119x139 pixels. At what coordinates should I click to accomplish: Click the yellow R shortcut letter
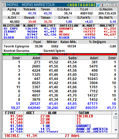click(92, 5)
